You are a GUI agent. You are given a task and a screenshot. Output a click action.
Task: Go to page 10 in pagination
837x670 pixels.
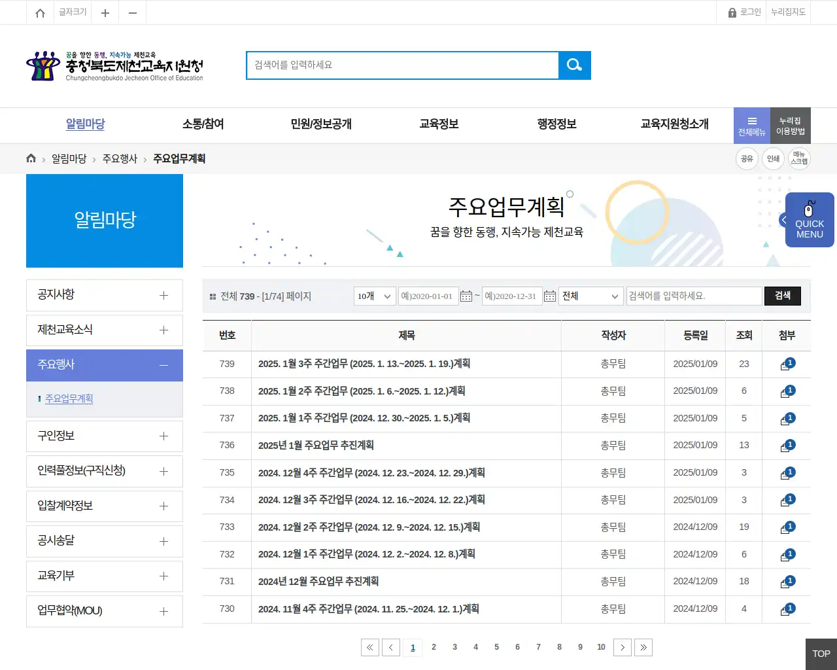pyautogui.click(x=601, y=647)
